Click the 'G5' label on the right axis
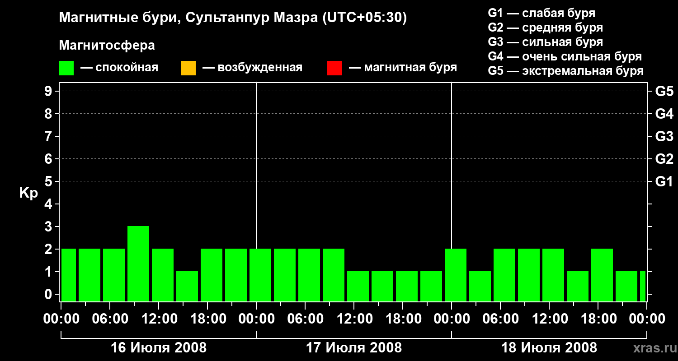The height and width of the screenshot is (361, 678). [664, 91]
